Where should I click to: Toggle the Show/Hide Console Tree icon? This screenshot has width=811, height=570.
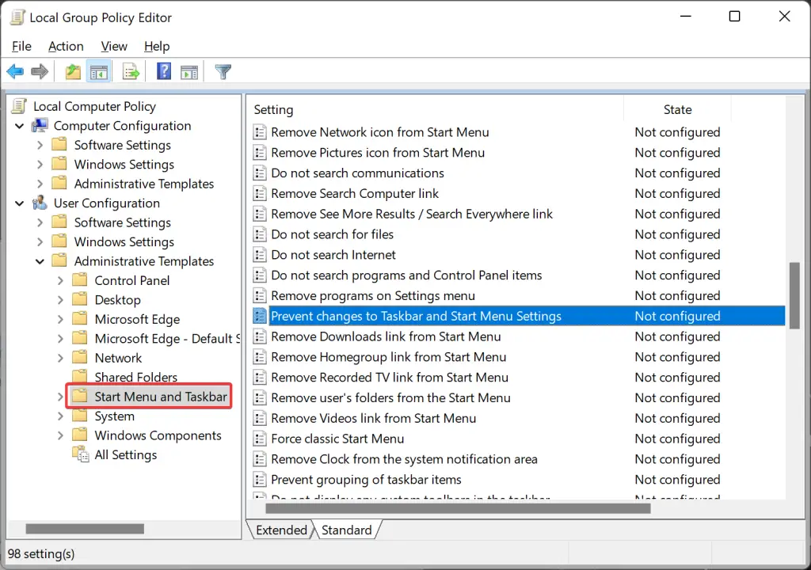coord(98,71)
